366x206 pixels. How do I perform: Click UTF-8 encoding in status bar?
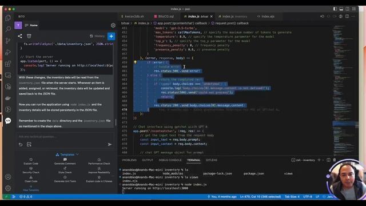pyautogui.click(x=308, y=197)
